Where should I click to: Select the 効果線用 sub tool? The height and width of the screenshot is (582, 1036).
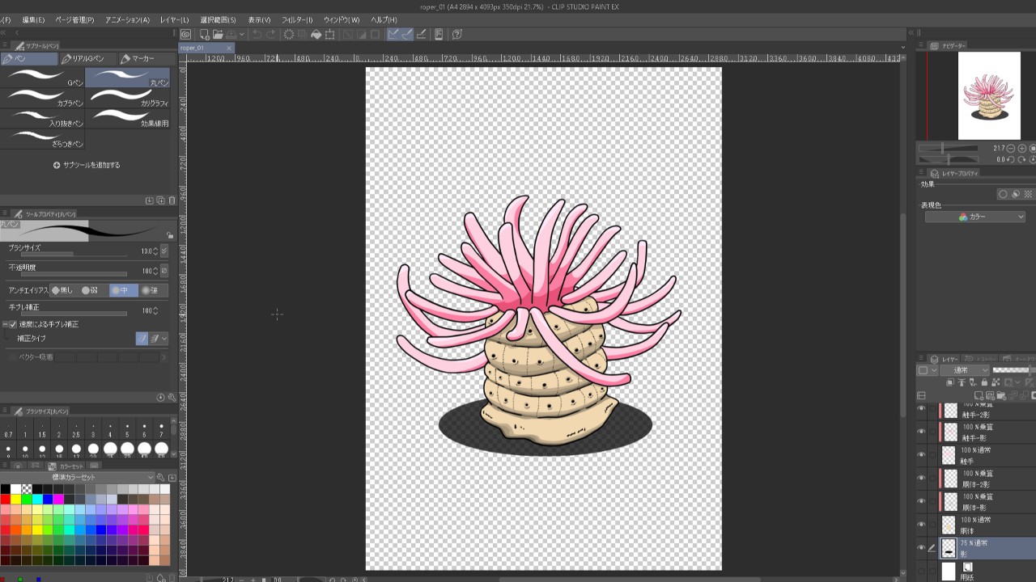128,118
